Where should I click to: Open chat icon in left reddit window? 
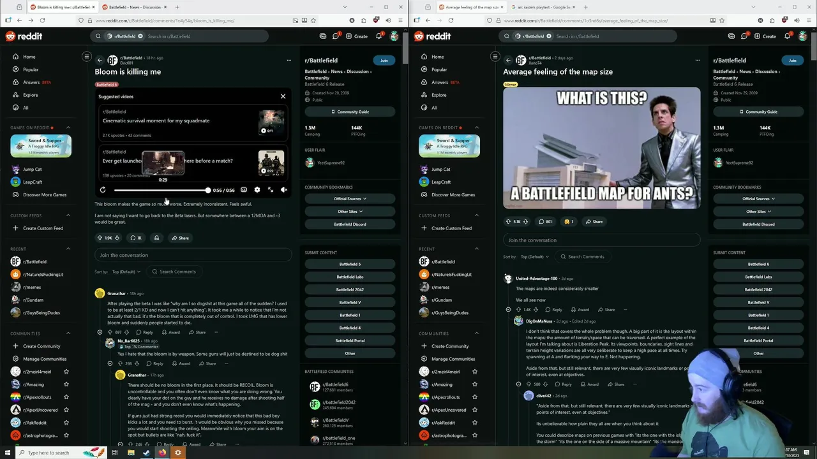point(336,36)
